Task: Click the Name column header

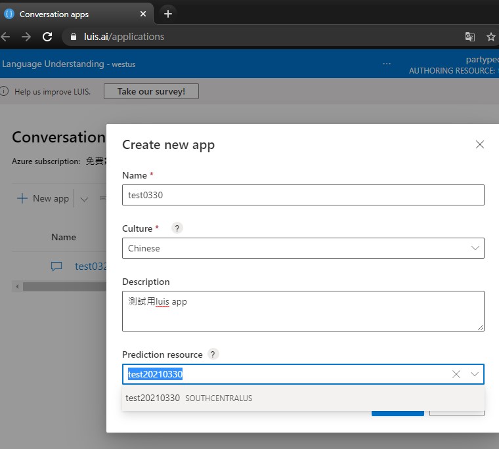Action: click(64, 237)
